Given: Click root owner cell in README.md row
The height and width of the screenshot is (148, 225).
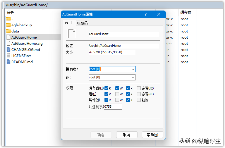Looking at the screenshot, I should click(184, 62).
